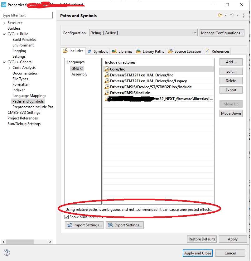Open Indexer settings page
Viewport: 251px width, 261px height.
coord(18,90)
